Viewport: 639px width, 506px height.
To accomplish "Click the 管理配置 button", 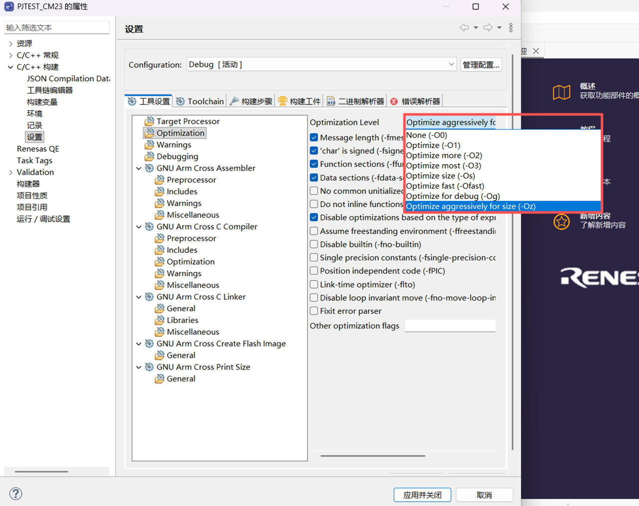I will (480, 65).
